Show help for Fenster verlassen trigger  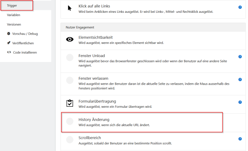(x=240, y=79)
